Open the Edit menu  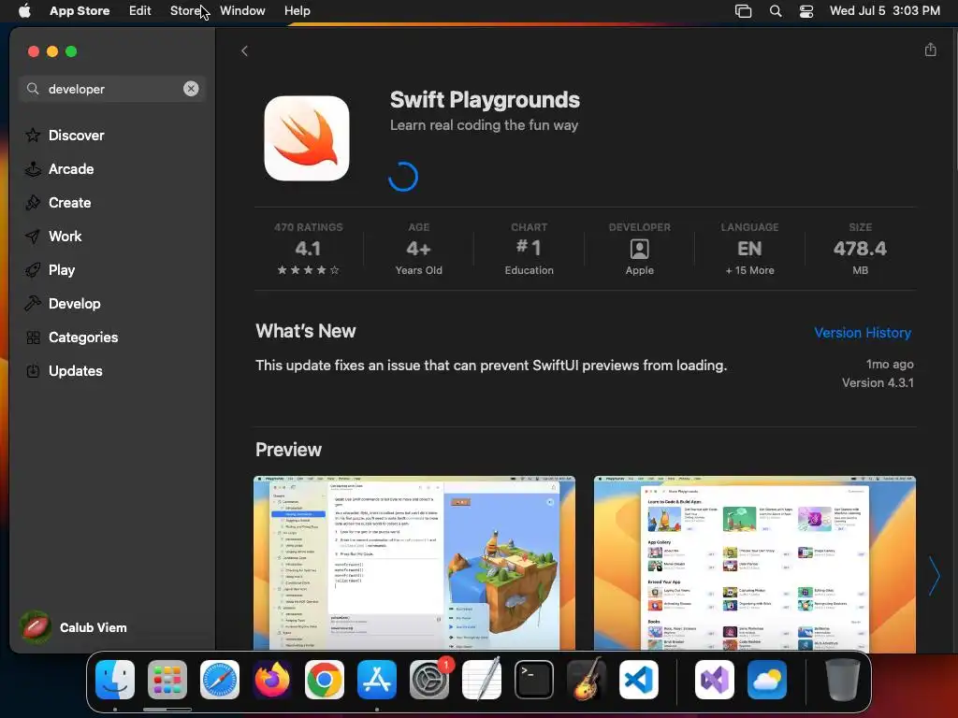coord(140,10)
